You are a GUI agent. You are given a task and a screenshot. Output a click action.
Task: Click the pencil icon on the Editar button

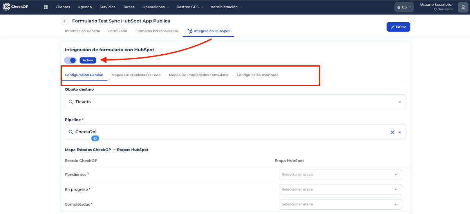[393, 27]
